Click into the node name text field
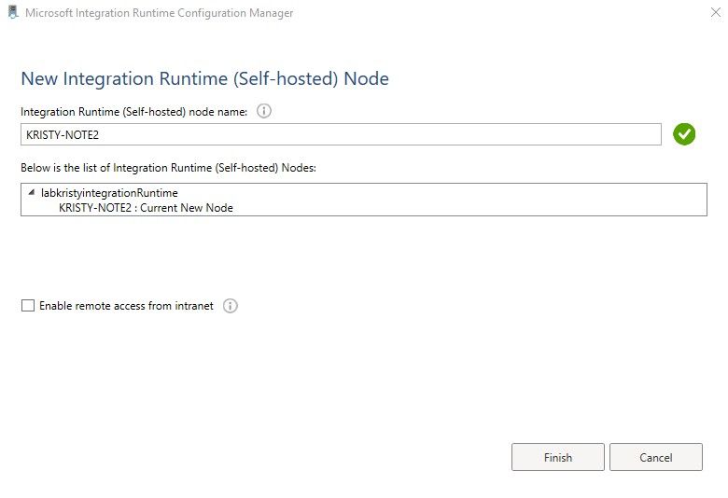 click(x=373, y=135)
